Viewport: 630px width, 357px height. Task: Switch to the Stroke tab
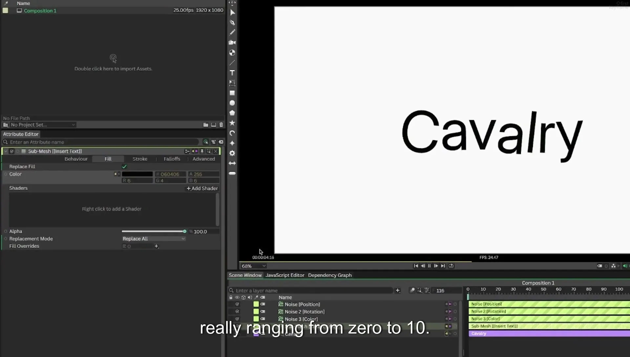(x=140, y=159)
